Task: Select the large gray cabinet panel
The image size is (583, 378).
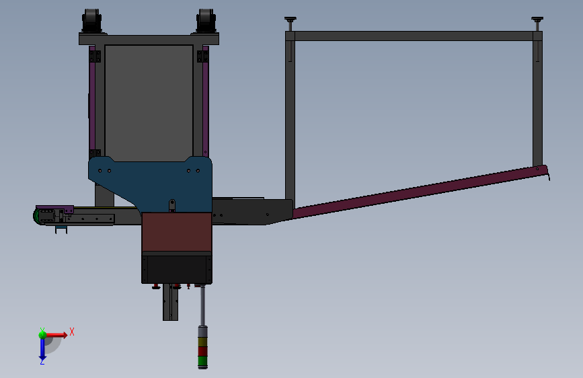Action: tap(149, 102)
